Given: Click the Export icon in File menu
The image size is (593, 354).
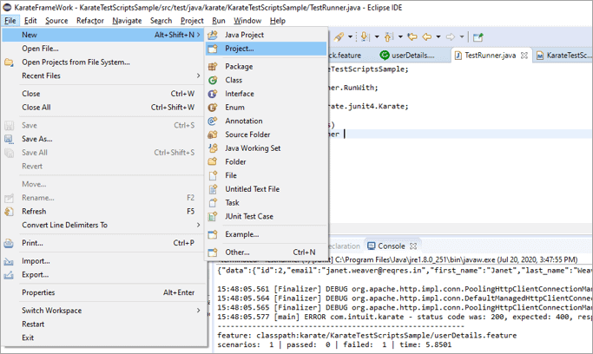Looking at the screenshot, I should pos(9,275).
